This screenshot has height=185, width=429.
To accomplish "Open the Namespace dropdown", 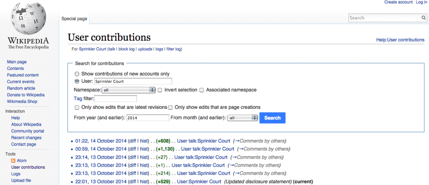I will point(129,90).
